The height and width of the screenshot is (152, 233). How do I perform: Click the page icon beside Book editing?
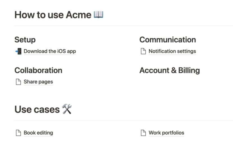coord(18,133)
